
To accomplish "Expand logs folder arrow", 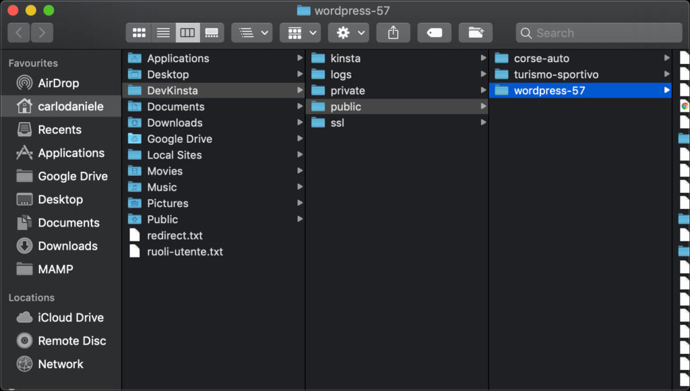I will [483, 74].
